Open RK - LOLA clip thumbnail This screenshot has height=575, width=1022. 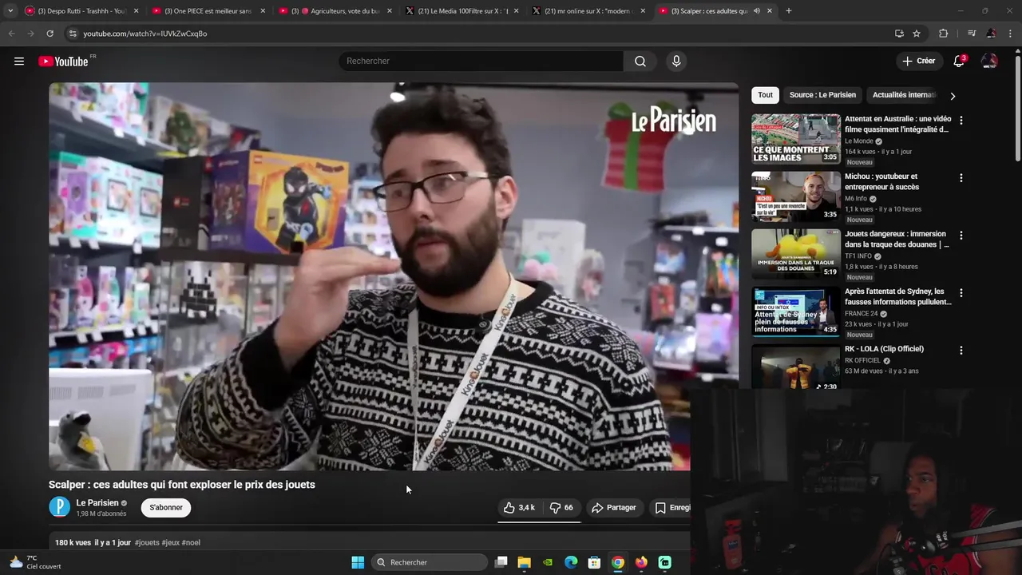click(796, 367)
